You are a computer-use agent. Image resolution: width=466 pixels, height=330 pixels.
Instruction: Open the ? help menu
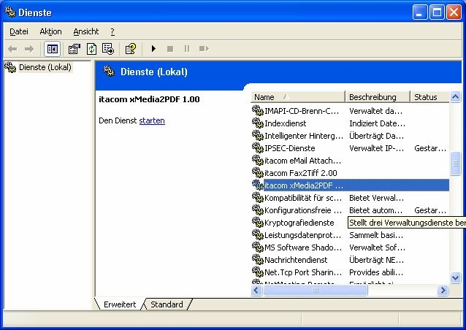click(x=112, y=31)
